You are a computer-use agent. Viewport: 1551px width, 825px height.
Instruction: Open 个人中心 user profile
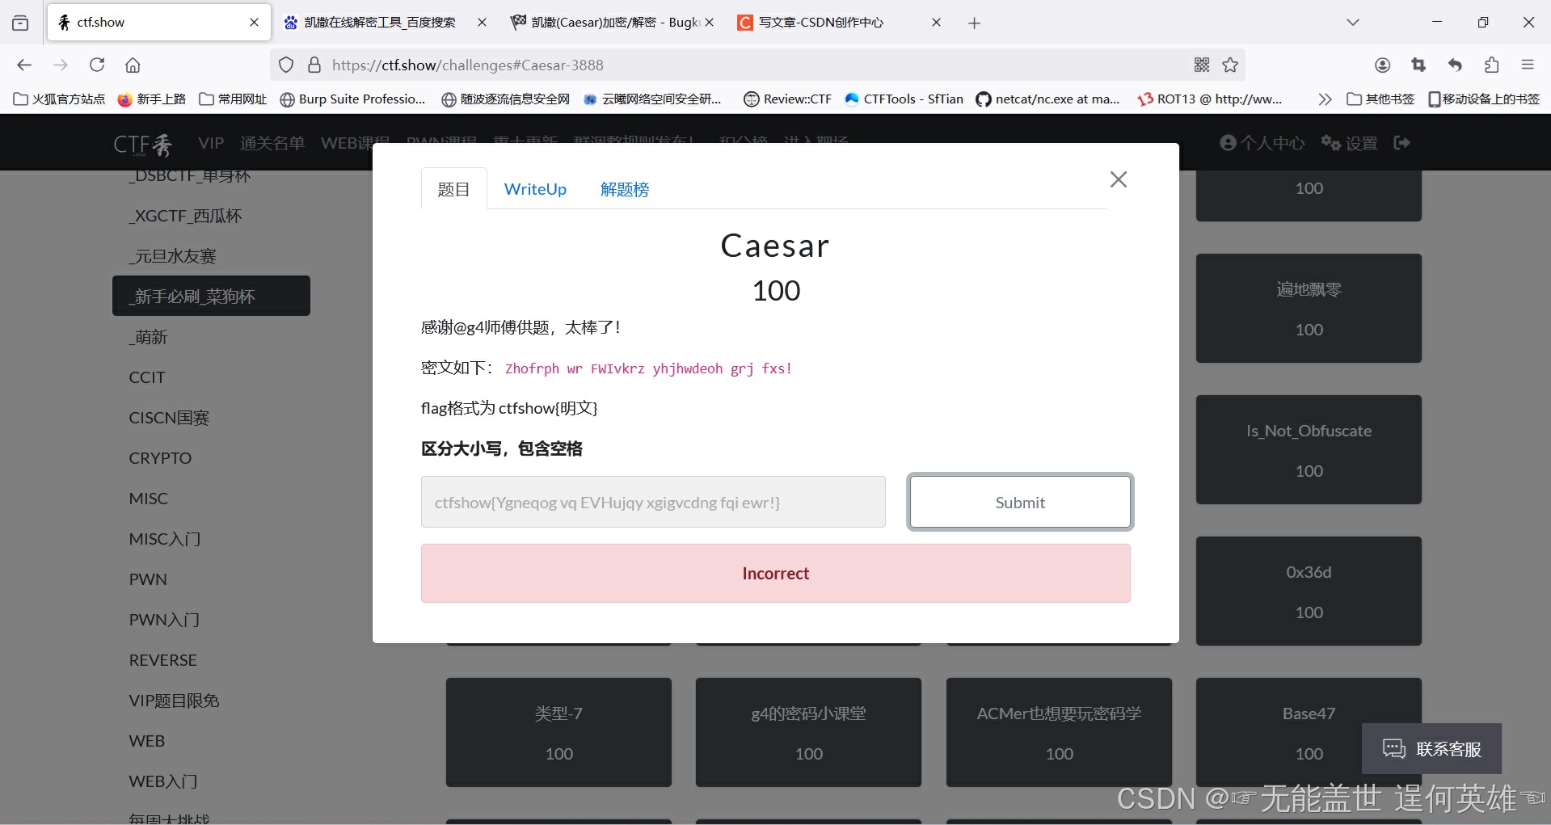pyautogui.click(x=1262, y=143)
